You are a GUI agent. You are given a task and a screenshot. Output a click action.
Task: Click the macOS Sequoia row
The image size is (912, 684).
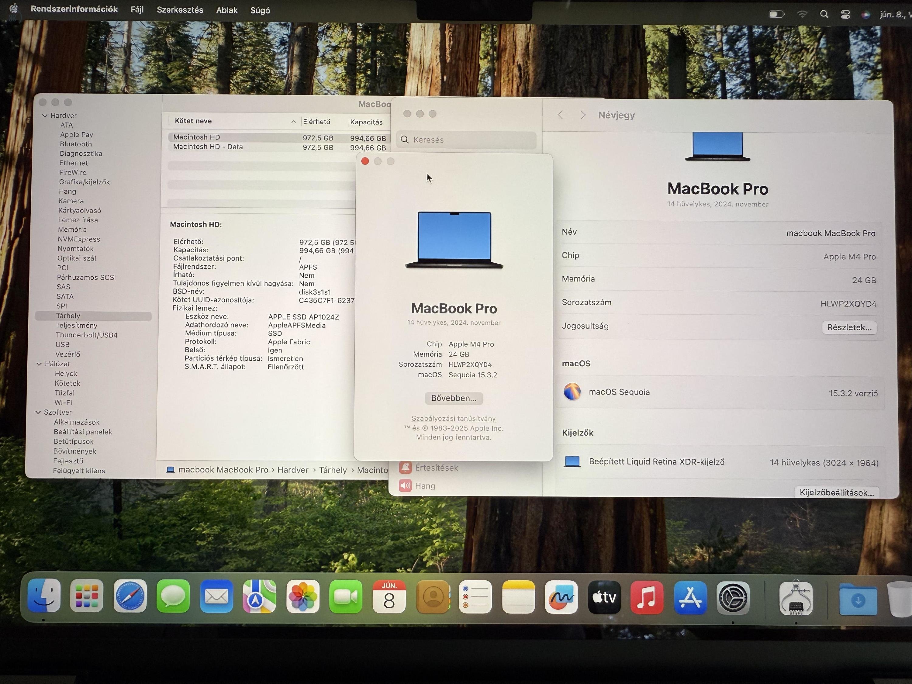tap(720, 392)
